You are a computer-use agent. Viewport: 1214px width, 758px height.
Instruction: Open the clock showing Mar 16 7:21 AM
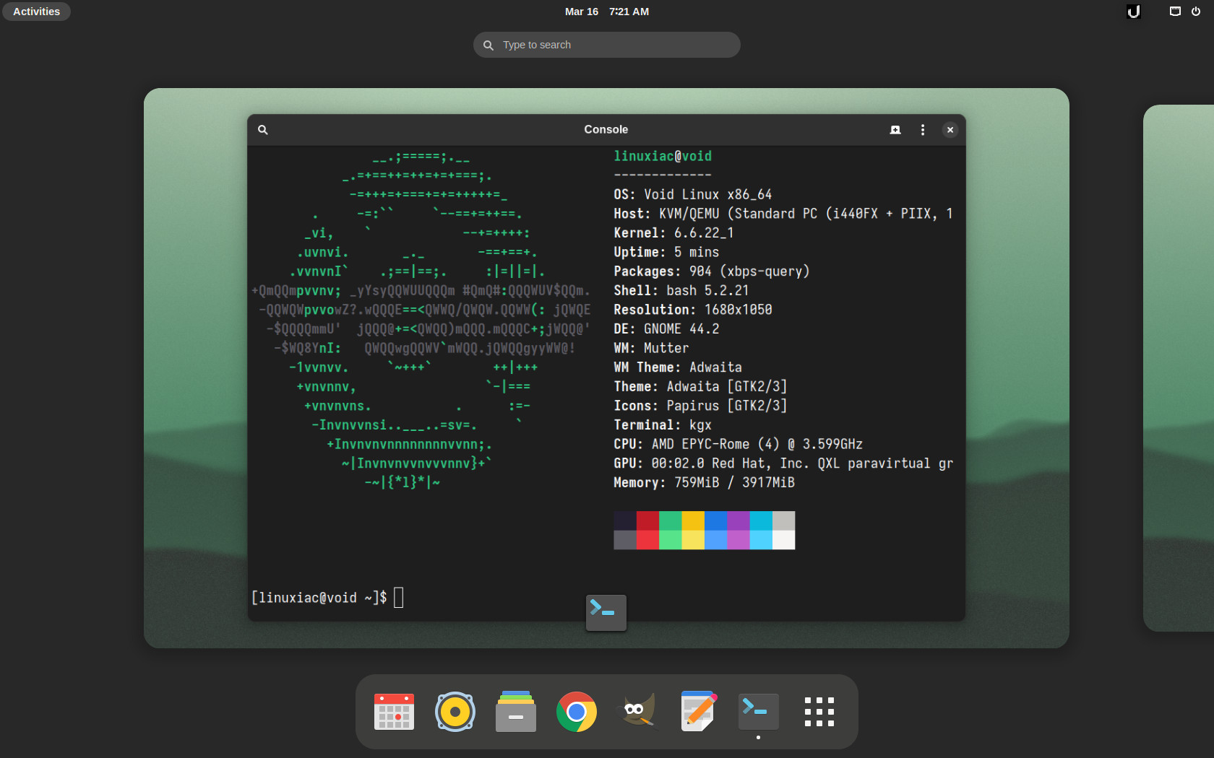point(607,12)
